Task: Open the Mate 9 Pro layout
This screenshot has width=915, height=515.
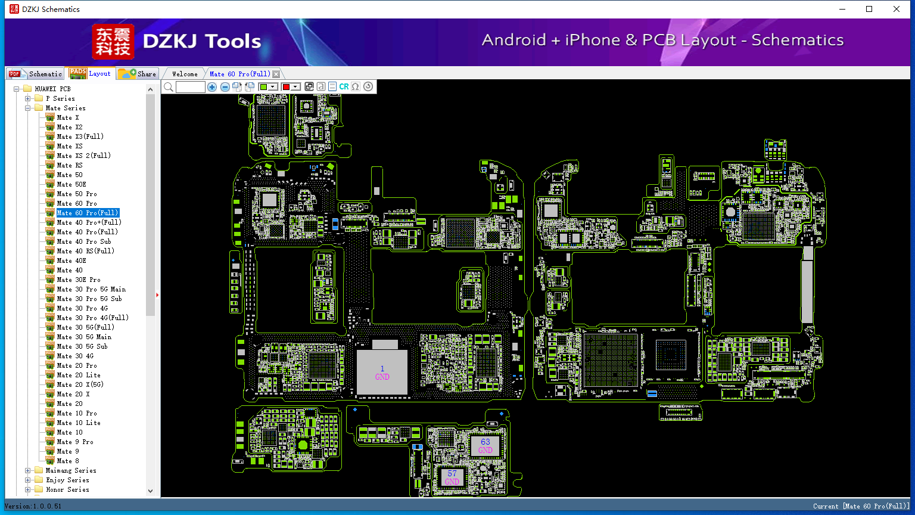Action: [x=74, y=442]
